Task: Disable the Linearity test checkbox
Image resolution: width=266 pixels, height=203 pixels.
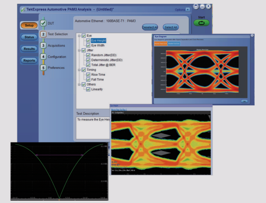Action: coord(88,89)
